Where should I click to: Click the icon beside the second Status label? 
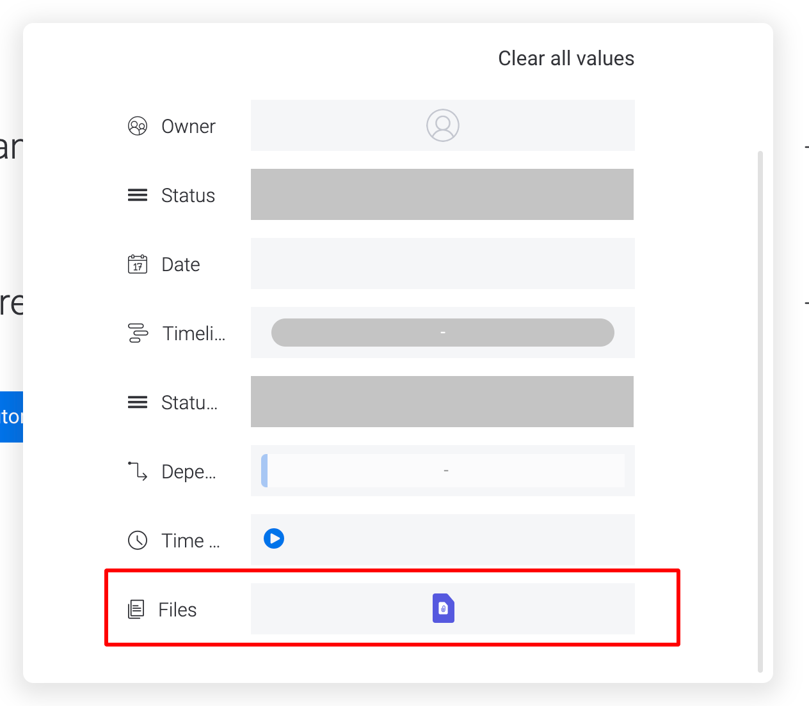(137, 402)
